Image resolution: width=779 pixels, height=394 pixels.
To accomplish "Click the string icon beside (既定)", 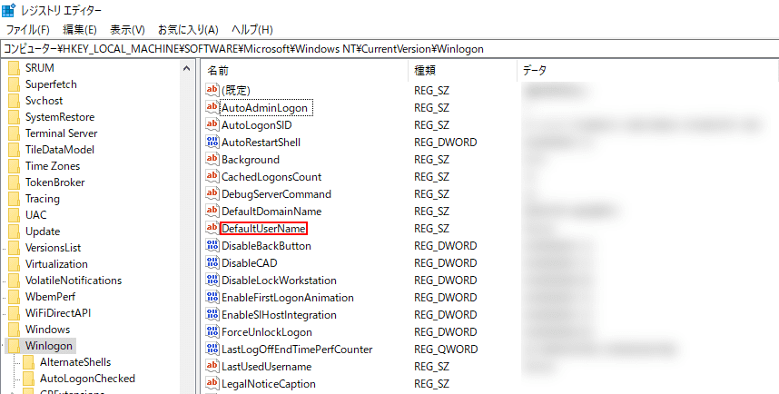I will pos(212,90).
